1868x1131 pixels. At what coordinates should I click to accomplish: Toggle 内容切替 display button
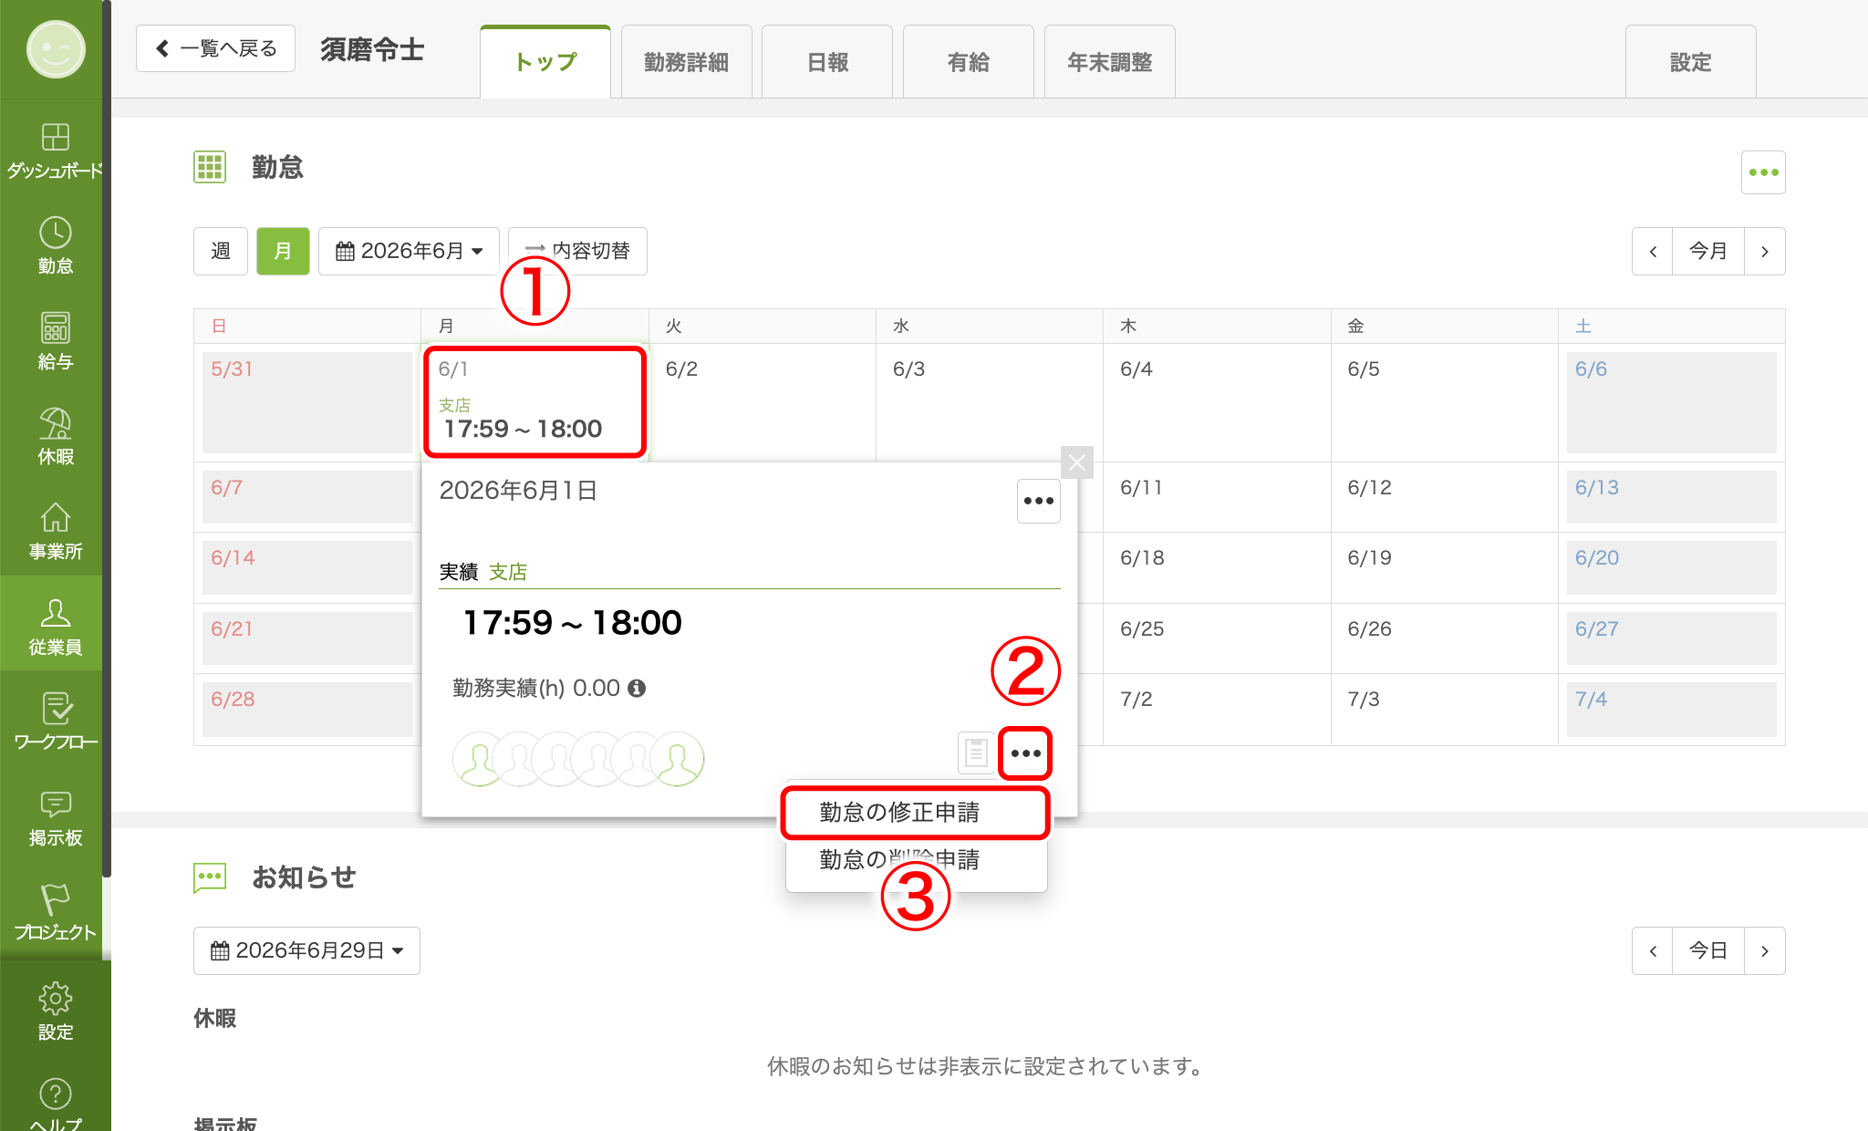pyautogui.click(x=577, y=251)
